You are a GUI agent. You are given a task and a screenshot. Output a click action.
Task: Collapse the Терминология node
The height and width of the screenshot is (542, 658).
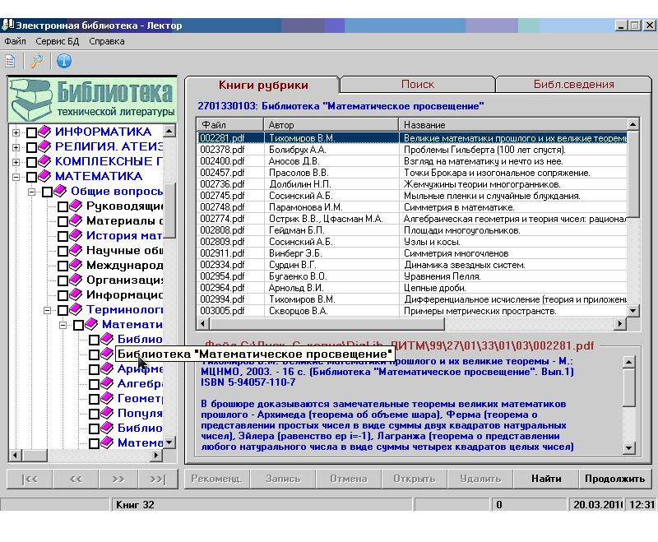[x=48, y=310]
